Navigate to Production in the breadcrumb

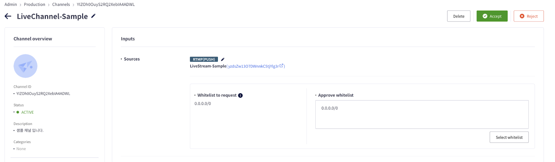(x=34, y=4)
